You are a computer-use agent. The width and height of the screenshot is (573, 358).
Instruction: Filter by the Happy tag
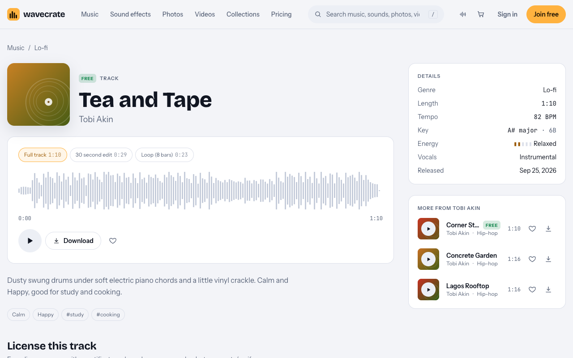[x=46, y=315]
